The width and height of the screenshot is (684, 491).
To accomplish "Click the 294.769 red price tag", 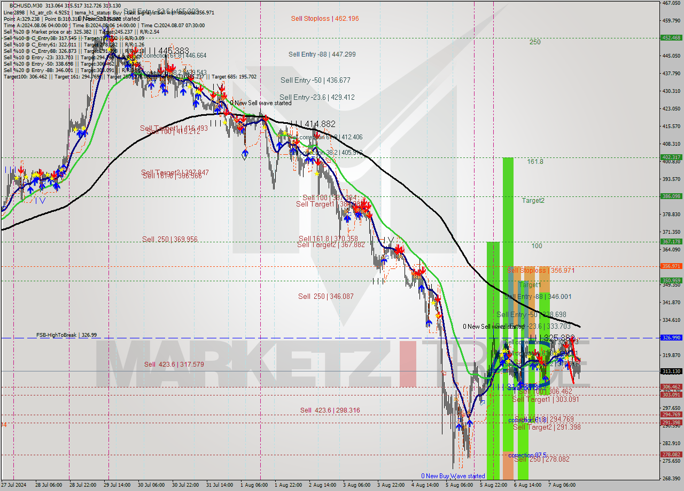I will point(671,415).
